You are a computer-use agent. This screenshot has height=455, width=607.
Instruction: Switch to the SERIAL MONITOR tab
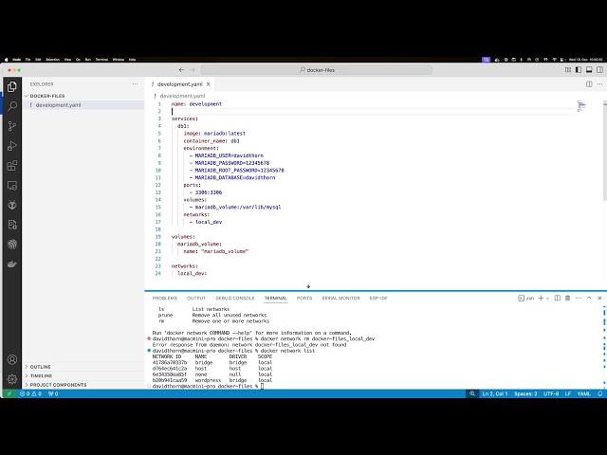341,298
